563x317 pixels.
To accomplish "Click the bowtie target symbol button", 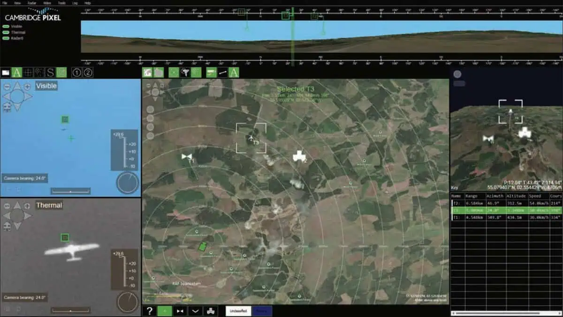I will tap(180, 311).
